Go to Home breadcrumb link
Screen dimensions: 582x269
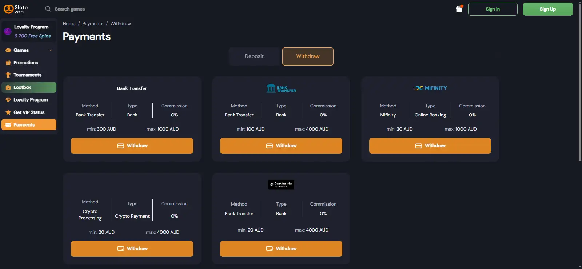69,24
